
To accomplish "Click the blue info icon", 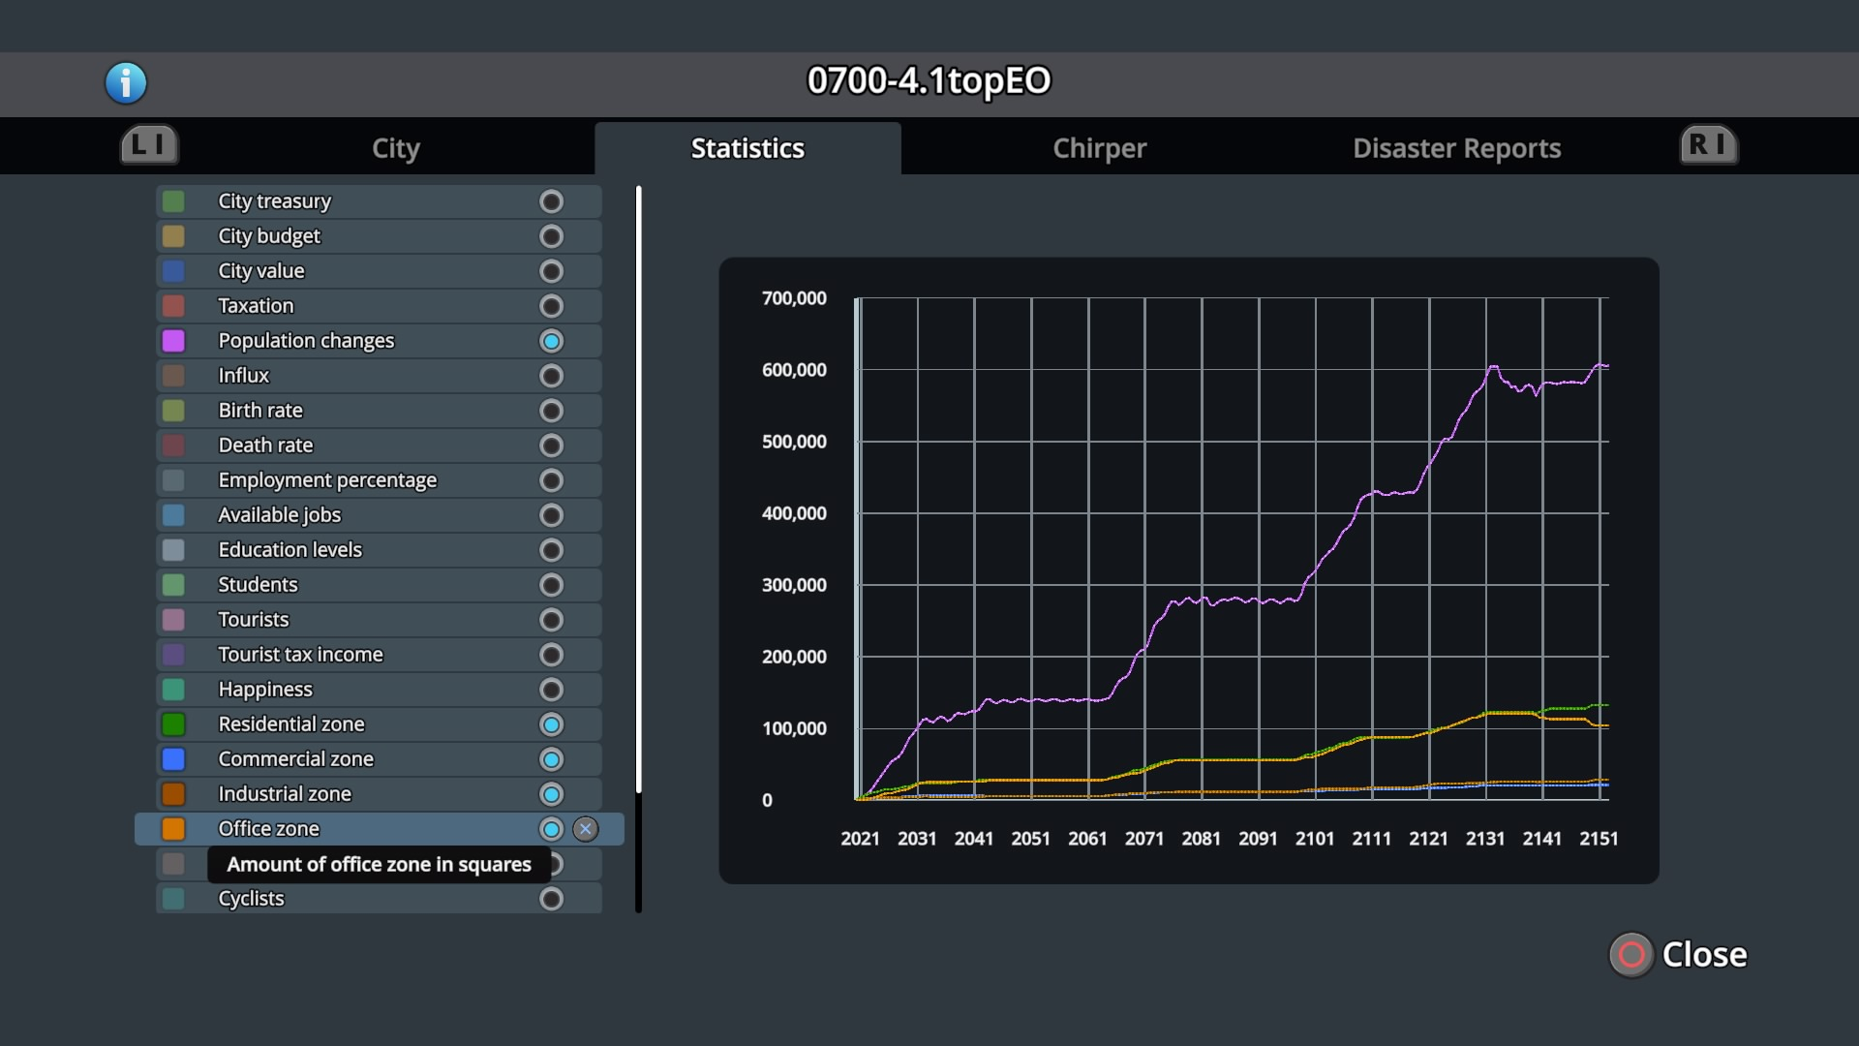I will [126, 83].
